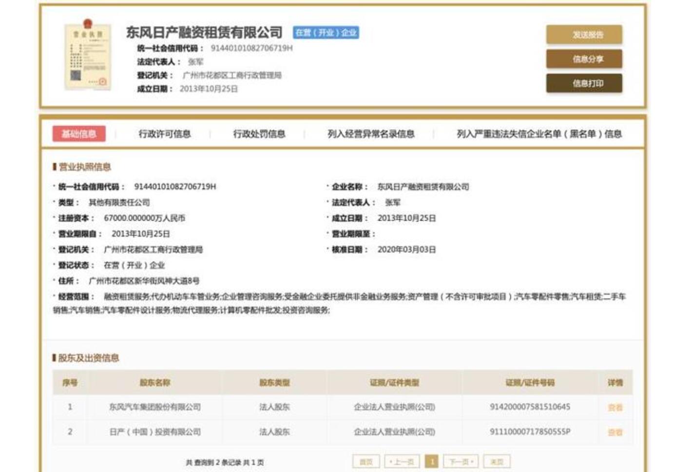Switch to the 行政处罚信息 tab
691x472 pixels.
point(259,134)
